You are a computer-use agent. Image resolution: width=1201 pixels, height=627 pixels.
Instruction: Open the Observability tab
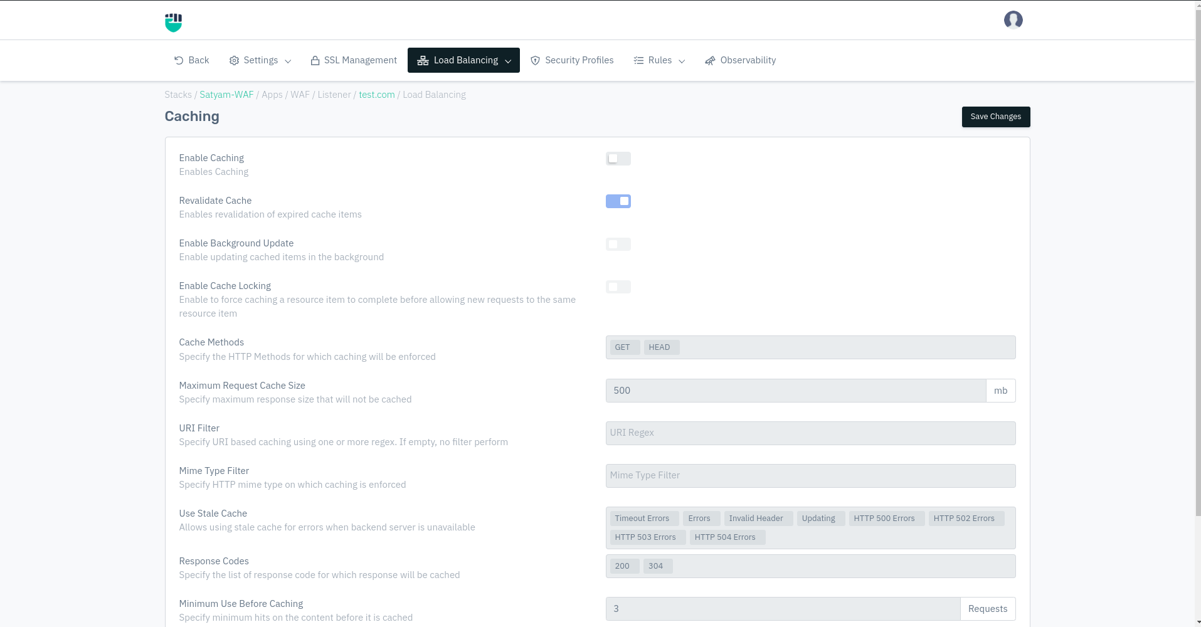[x=741, y=60]
